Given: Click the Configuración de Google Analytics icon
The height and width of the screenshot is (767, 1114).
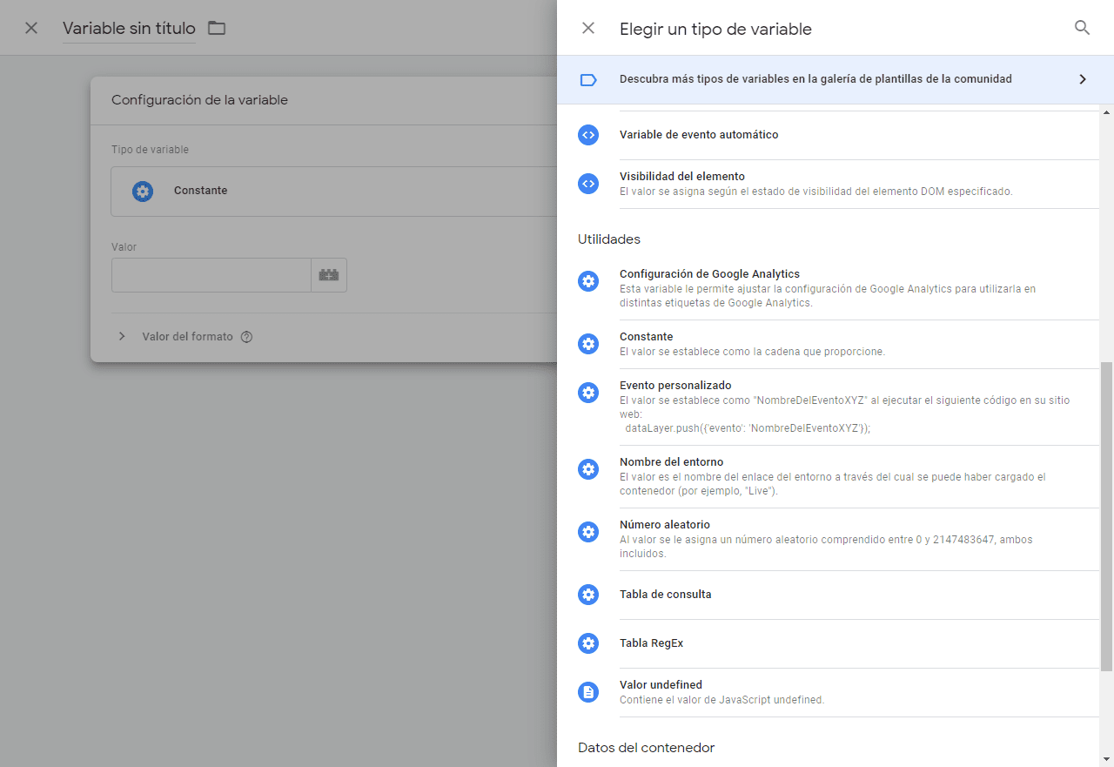Looking at the screenshot, I should point(588,281).
